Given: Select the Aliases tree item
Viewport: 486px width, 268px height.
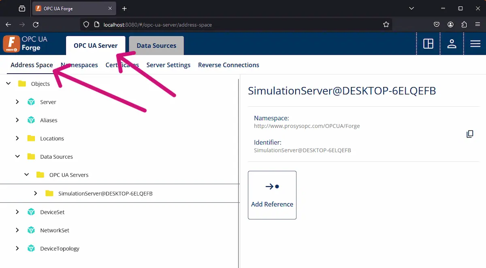Looking at the screenshot, I should tap(49, 120).
